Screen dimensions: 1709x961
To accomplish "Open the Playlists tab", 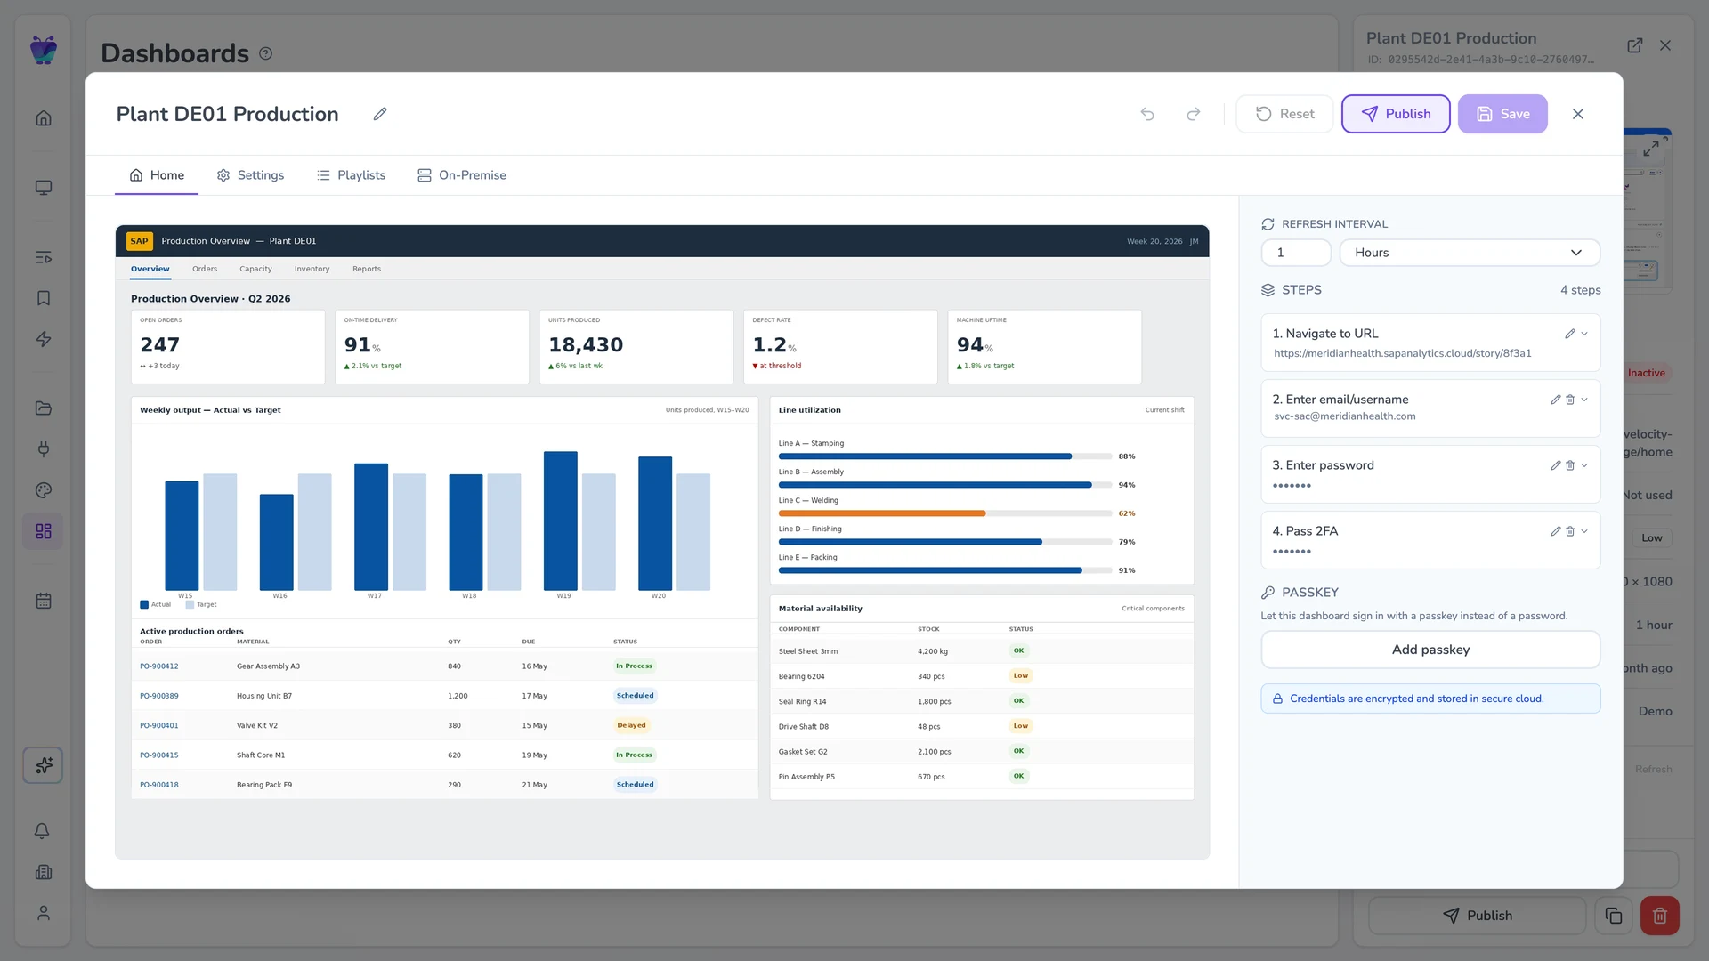I will point(351,175).
